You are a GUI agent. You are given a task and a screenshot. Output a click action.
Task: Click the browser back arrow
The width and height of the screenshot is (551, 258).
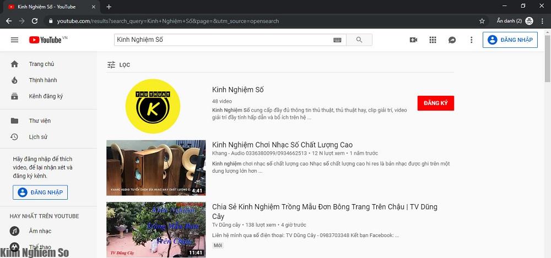[9, 21]
